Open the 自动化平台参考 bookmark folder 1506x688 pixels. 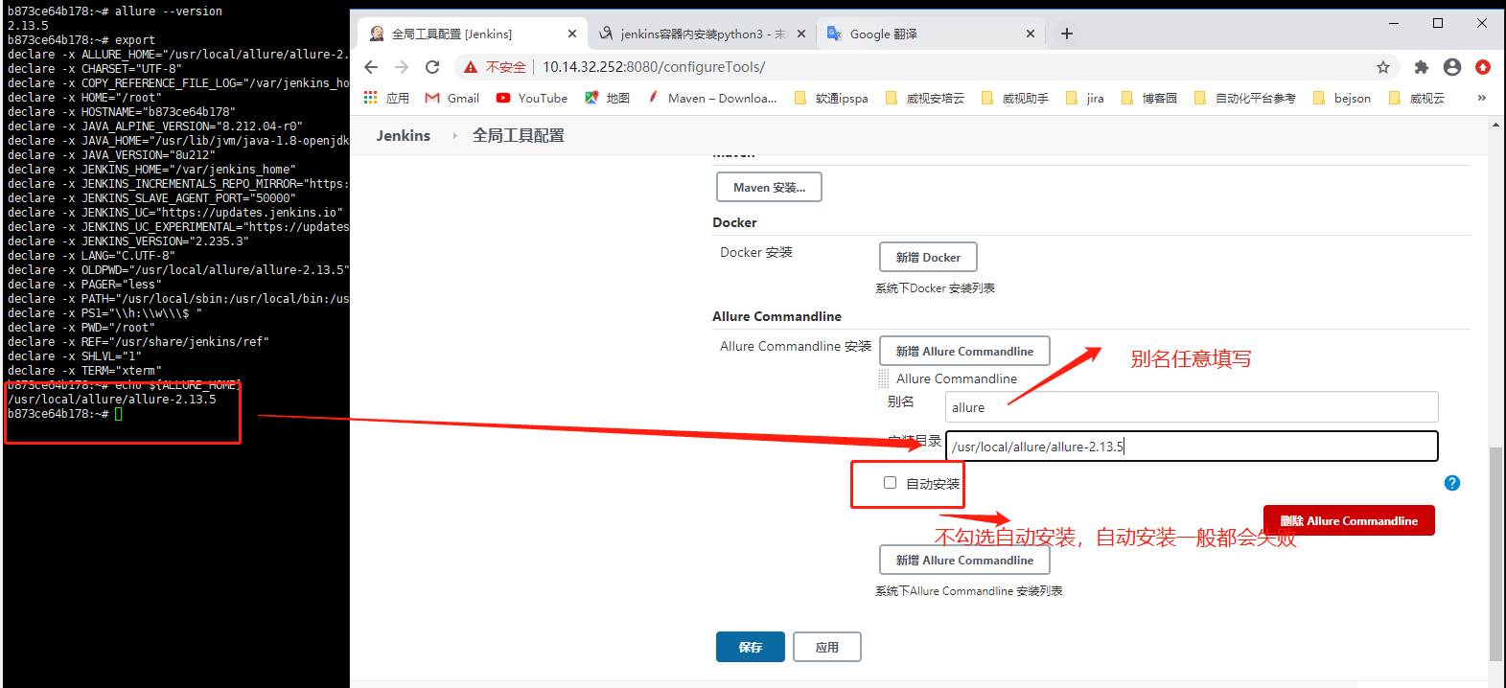(1244, 98)
